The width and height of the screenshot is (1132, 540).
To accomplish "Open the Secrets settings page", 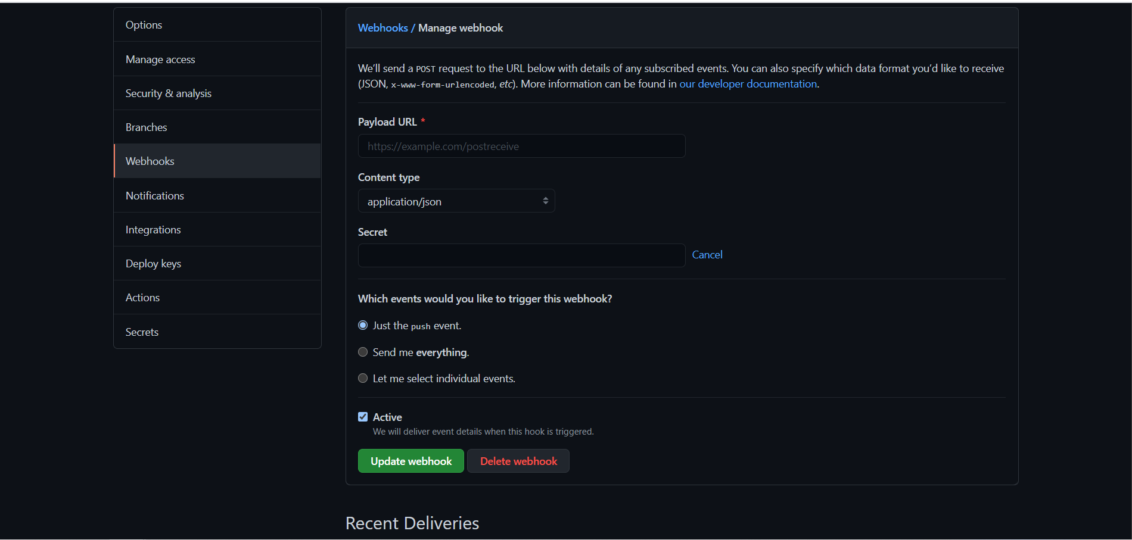I will [142, 332].
